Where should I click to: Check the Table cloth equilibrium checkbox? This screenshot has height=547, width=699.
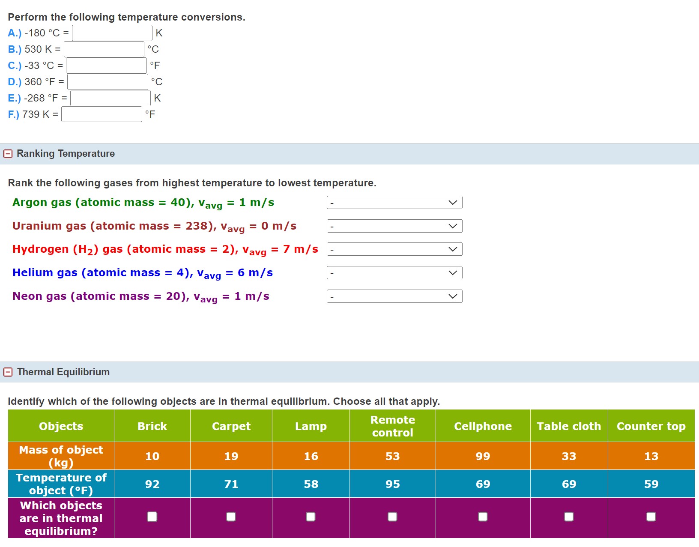[569, 517]
